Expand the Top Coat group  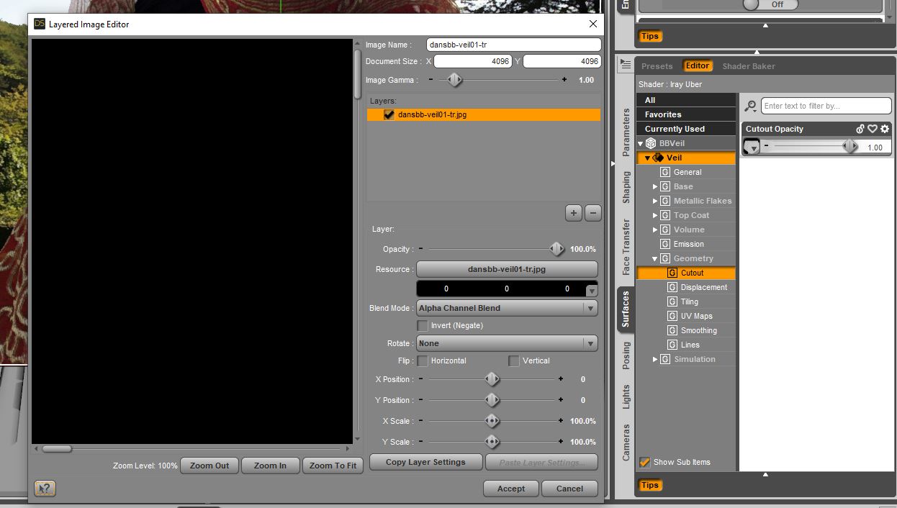point(655,215)
